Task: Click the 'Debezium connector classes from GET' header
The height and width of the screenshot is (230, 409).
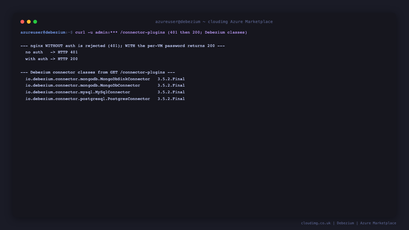Action: [x=98, y=72]
